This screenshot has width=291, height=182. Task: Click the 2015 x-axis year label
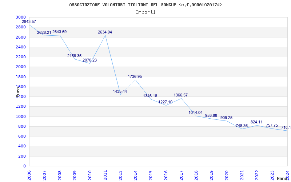(151, 175)
